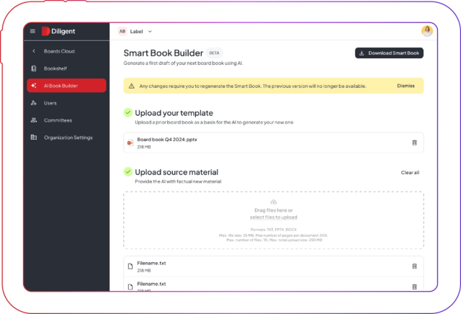The image size is (461, 314).
Task: Click the Upload source material checkmark
Action: point(128,171)
